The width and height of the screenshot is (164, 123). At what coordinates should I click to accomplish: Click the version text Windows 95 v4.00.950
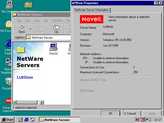click(117, 40)
